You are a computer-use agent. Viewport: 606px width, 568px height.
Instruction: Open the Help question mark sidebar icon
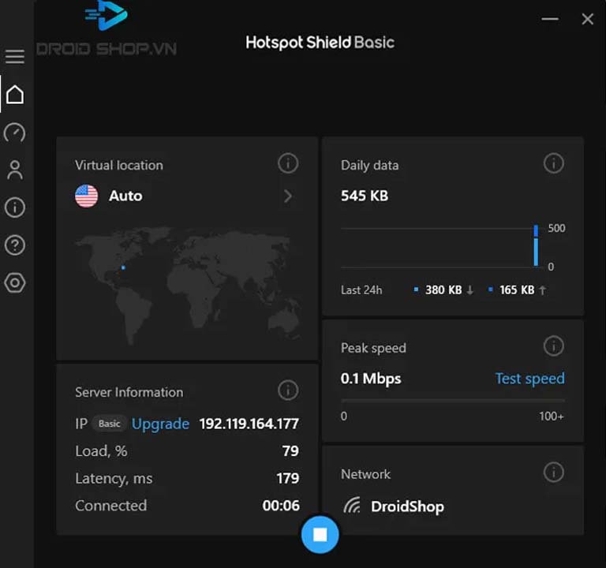[15, 245]
